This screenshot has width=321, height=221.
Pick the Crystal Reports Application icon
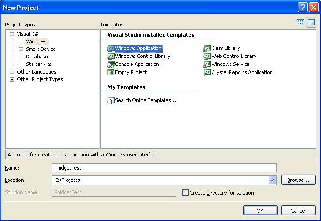coord(207,72)
